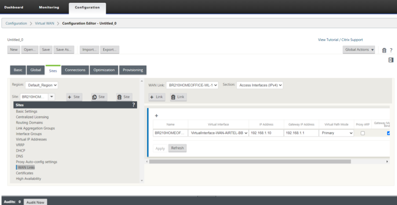The width and height of the screenshot is (397, 205).
Task: Delete the selected WAN Link
Action: (178, 97)
